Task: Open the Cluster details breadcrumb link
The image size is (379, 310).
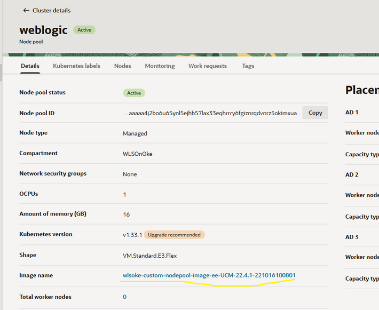Action: (x=51, y=10)
